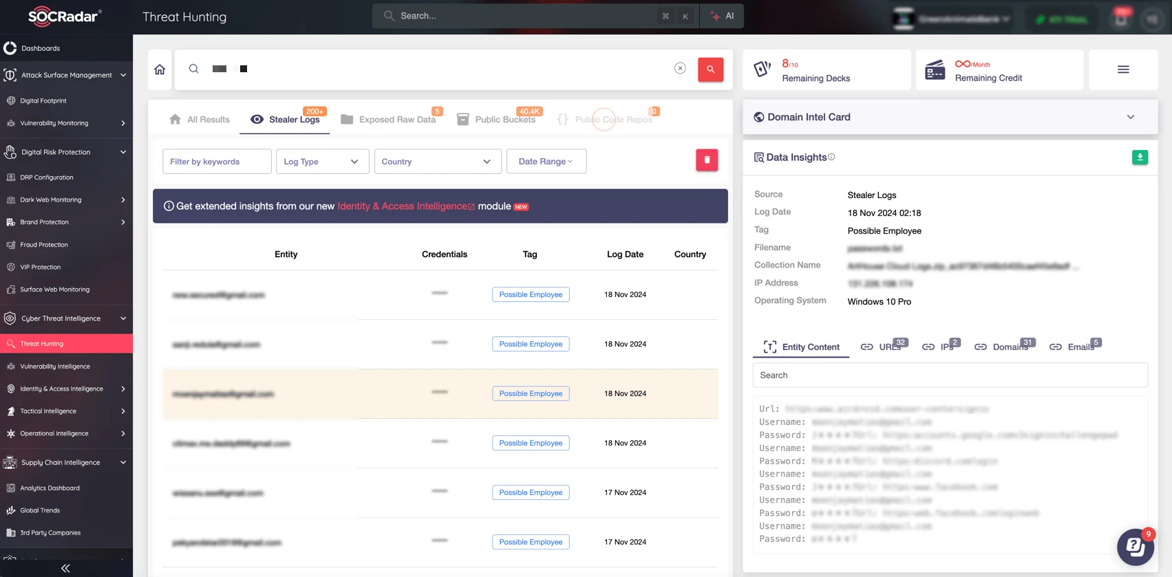This screenshot has height=577, width=1172.
Task: Collapse the sidebar with double-chevron icon
Action: click(65, 568)
